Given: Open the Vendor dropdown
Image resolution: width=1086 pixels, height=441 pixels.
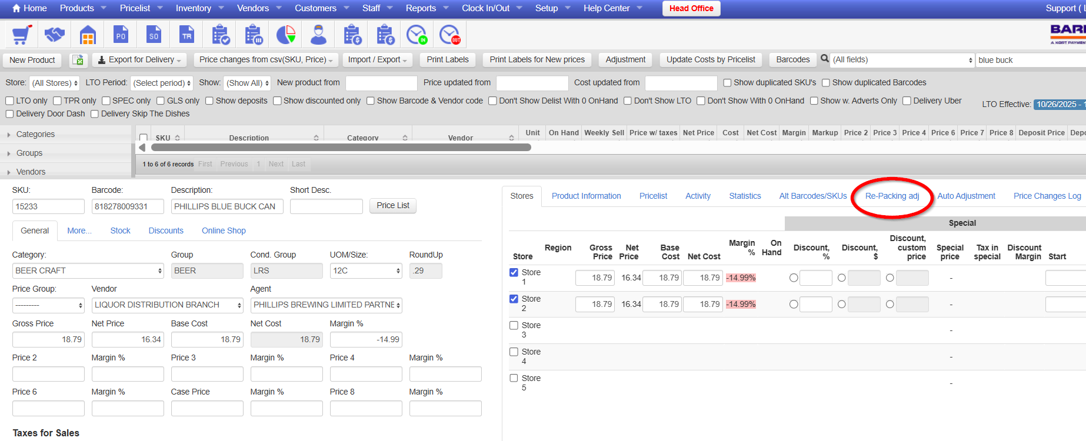Looking at the screenshot, I should click(x=168, y=305).
